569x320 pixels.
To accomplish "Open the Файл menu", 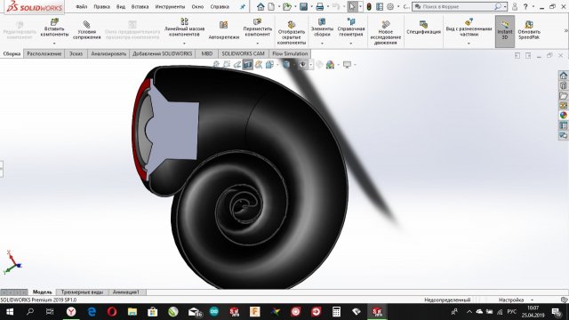I will coord(81,6).
